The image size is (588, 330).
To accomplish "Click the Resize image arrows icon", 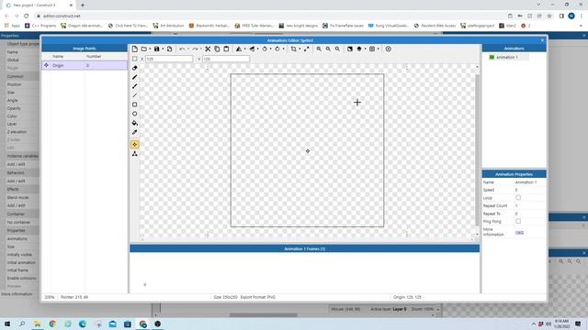I will pyautogui.click(x=306, y=49).
